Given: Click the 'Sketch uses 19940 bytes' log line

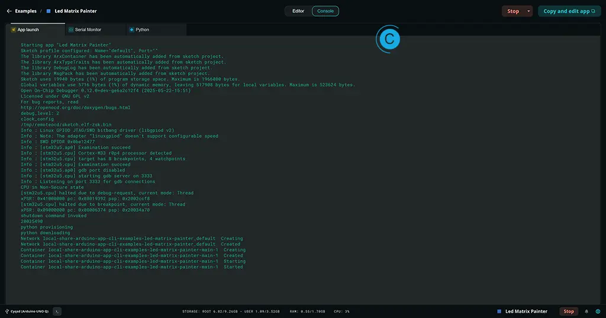Looking at the screenshot, I should (130, 79).
